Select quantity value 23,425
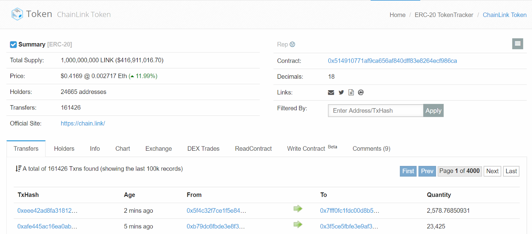Viewport: 532px width, 234px height. coord(436,226)
